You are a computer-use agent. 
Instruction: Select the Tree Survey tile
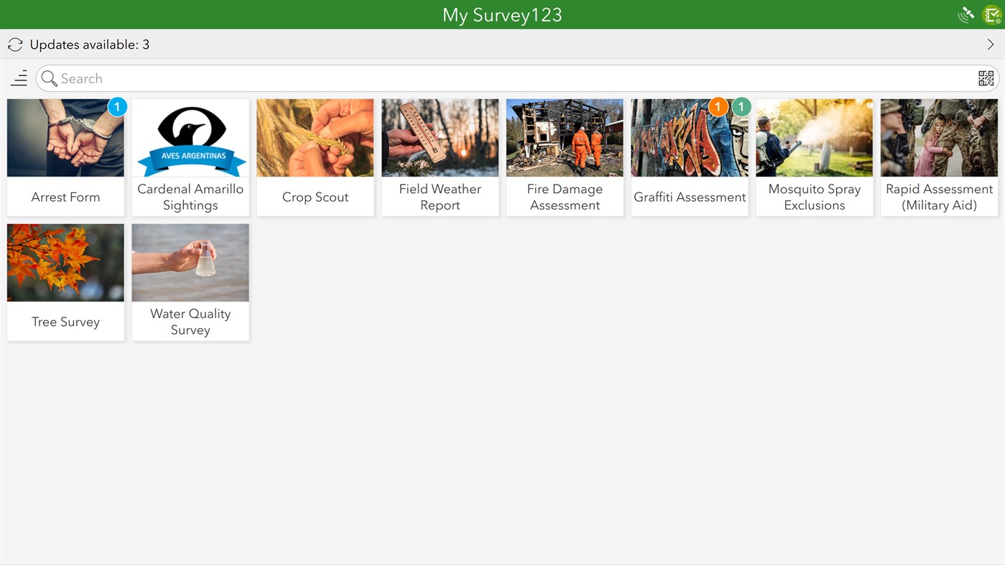click(65, 281)
